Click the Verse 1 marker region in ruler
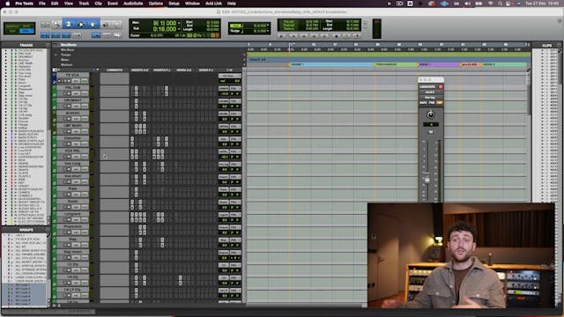The image size is (564, 317). [x=331, y=64]
